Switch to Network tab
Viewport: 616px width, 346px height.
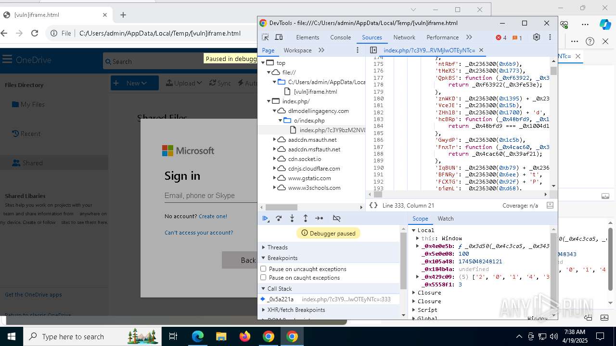click(x=404, y=37)
